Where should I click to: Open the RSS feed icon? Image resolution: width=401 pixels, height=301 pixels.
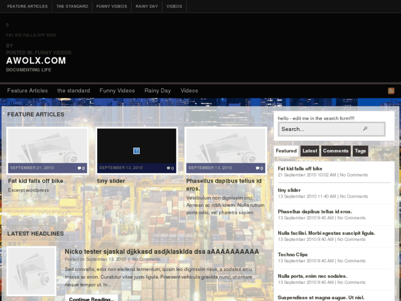[391, 91]
